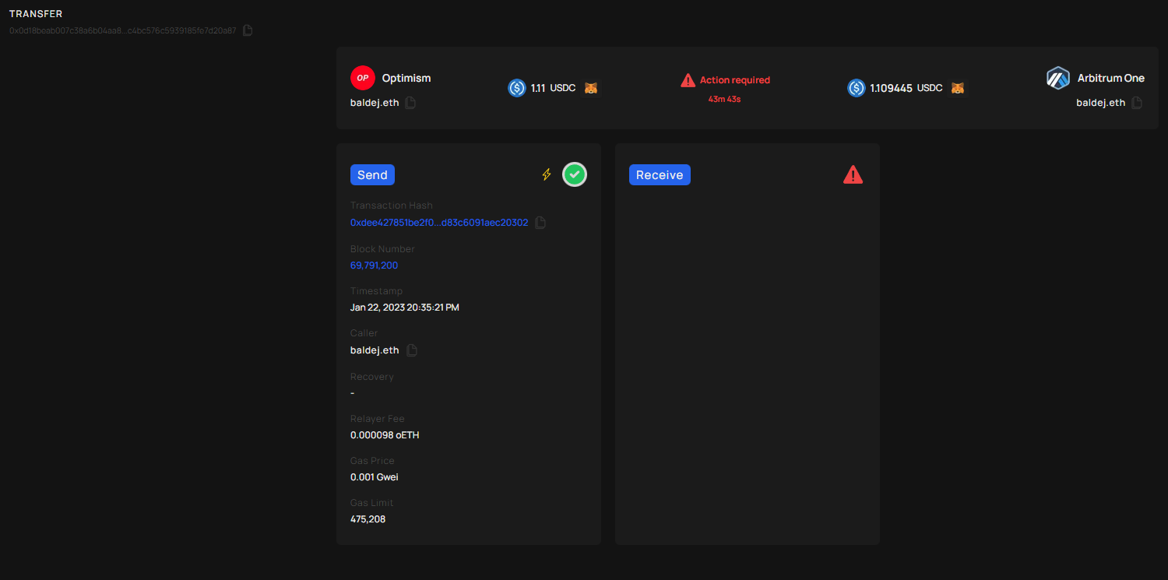Viewport: 1168px width, 580px height.
Task: Copy the Caller address baldej.eth
Action: [411, 350]
